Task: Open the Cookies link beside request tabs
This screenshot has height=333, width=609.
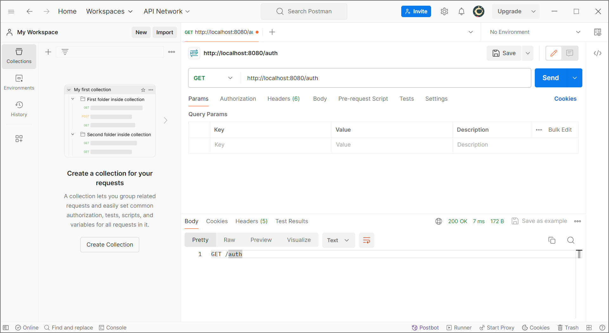Action: [x=565, y=99]
